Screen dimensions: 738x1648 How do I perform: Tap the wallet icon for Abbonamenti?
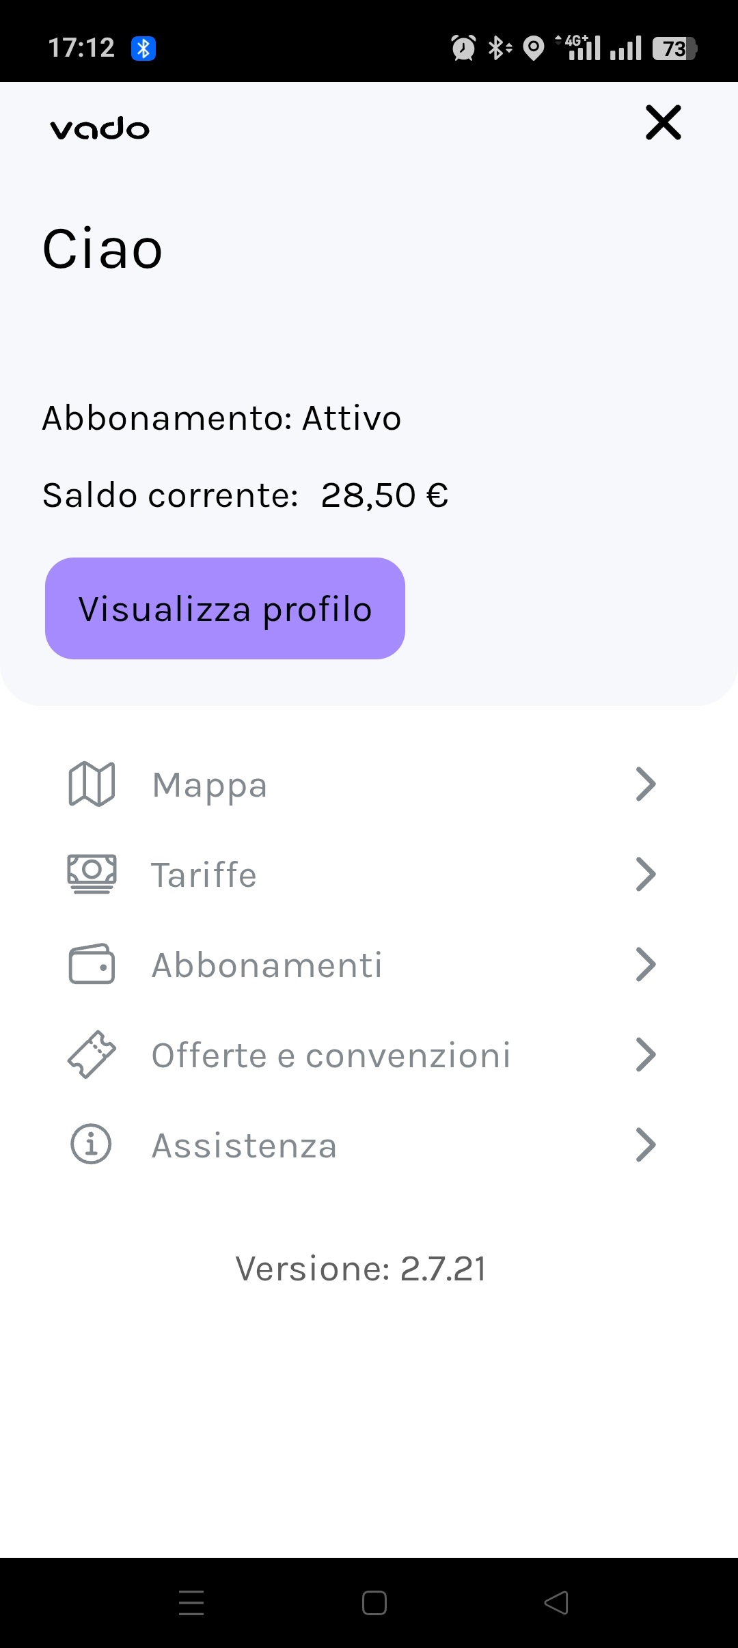click(92, 964)
